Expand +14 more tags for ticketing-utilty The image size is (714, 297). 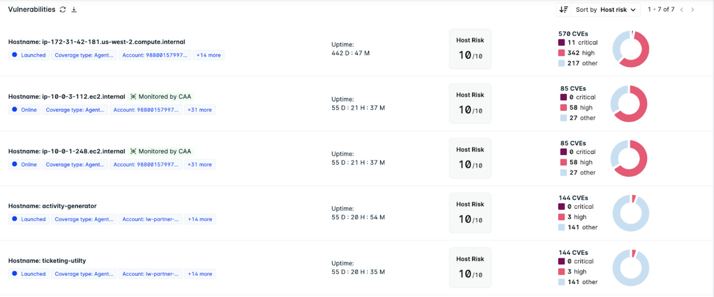pyautogui.click(x=199, y=274)
